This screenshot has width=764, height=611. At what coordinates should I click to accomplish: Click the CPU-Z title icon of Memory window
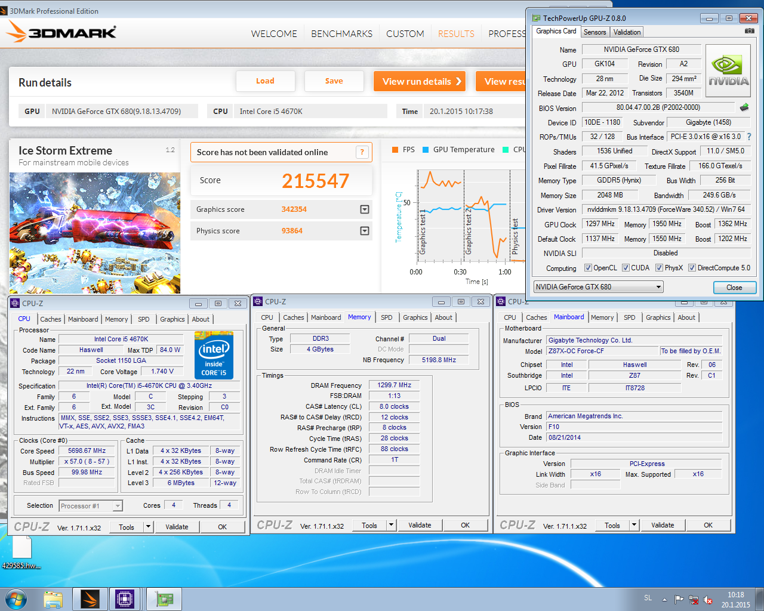point(258,301)
